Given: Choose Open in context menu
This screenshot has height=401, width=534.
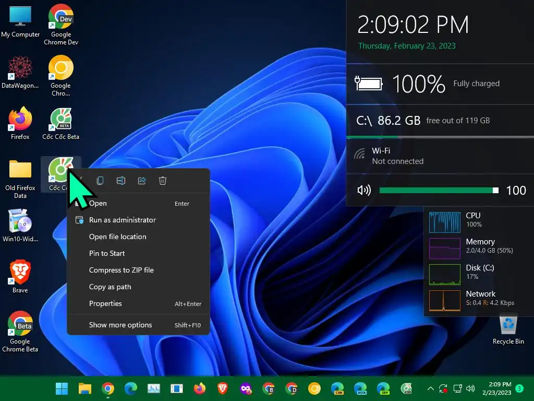Looking at the screenshot, I should (x=138, y=203).
